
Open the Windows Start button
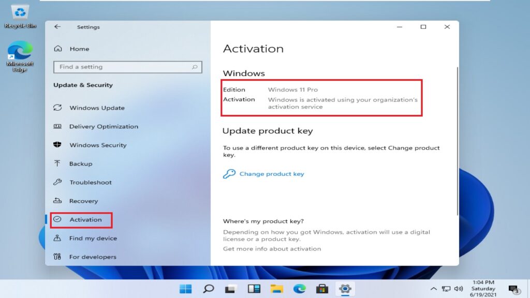[x=186, y=289]
